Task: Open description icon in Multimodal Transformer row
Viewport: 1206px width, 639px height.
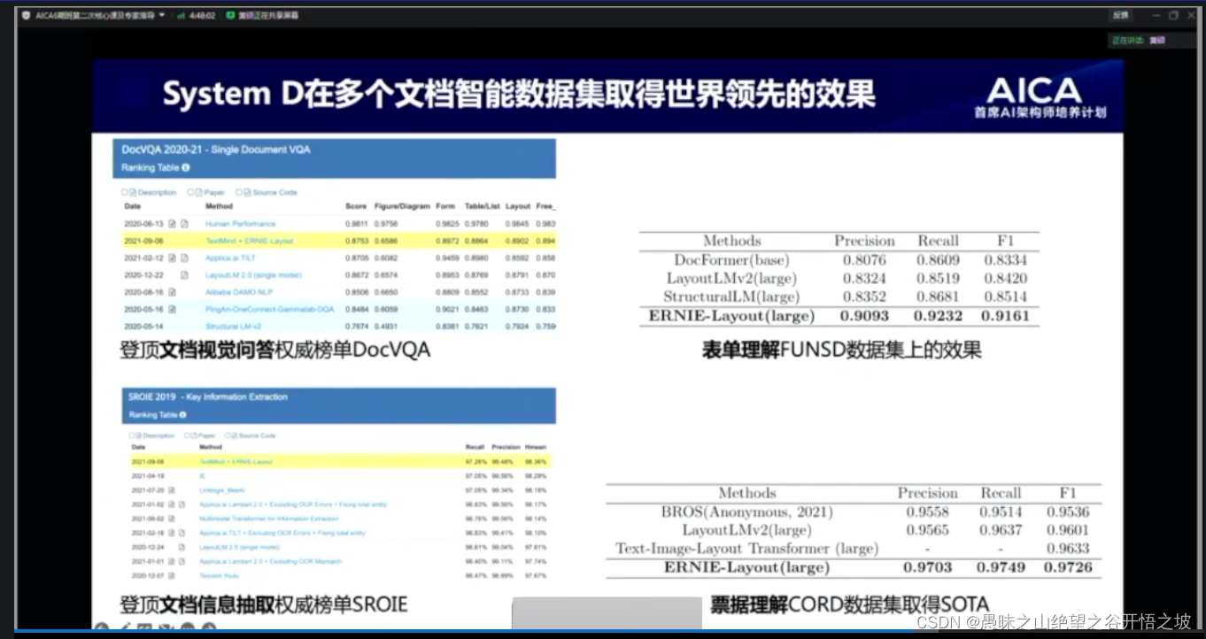Action: [x=172, y=519]
